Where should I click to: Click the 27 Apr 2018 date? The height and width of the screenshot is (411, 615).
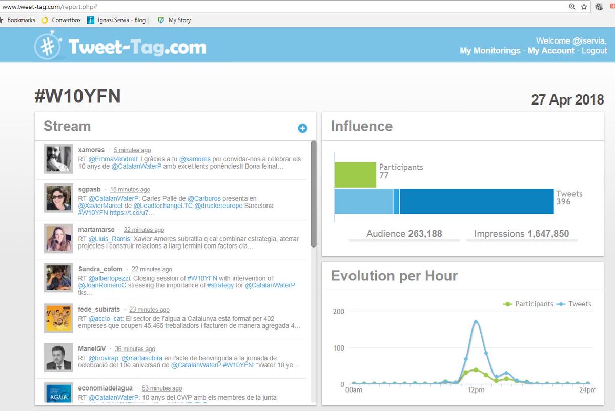point(567,99)
